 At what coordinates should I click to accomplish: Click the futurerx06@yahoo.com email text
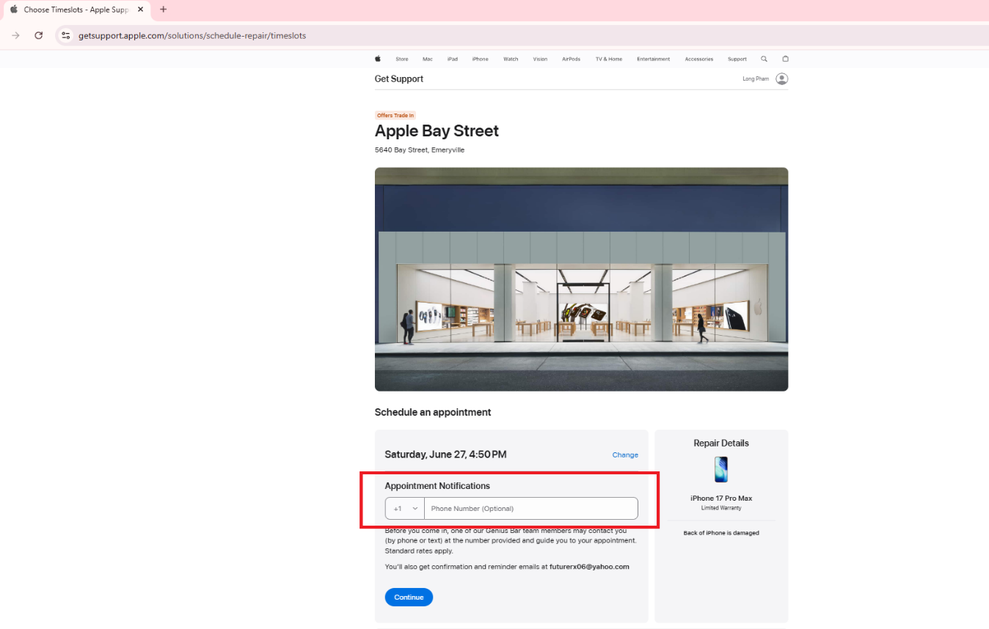[x=589, y=567]
